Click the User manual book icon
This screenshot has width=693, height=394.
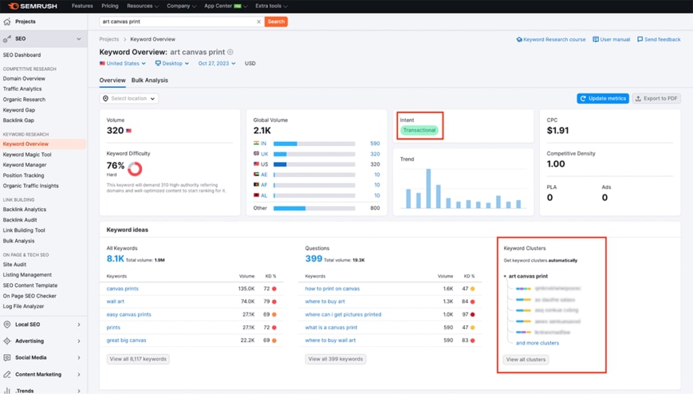(x=596, y=39)
